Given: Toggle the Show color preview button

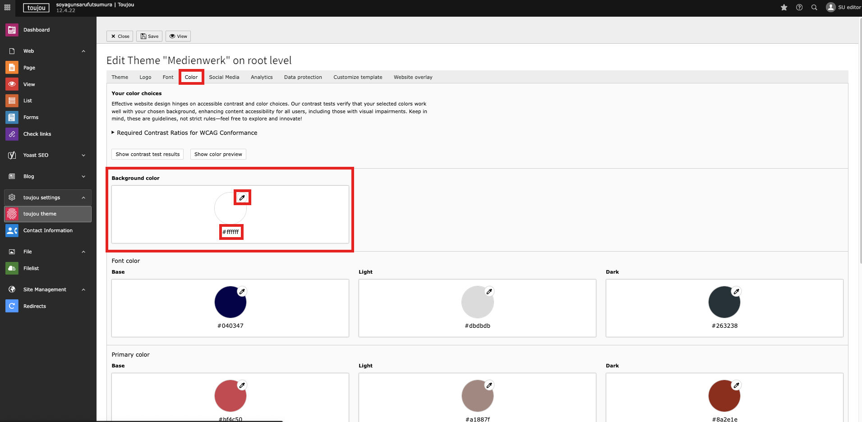Looking at the screenshot, I should 218,154.
